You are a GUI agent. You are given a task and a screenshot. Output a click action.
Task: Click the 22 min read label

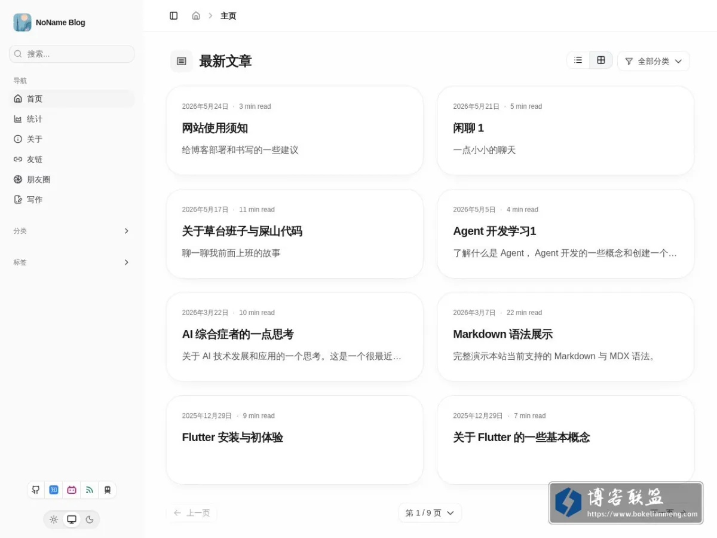(x=524, y=313)
